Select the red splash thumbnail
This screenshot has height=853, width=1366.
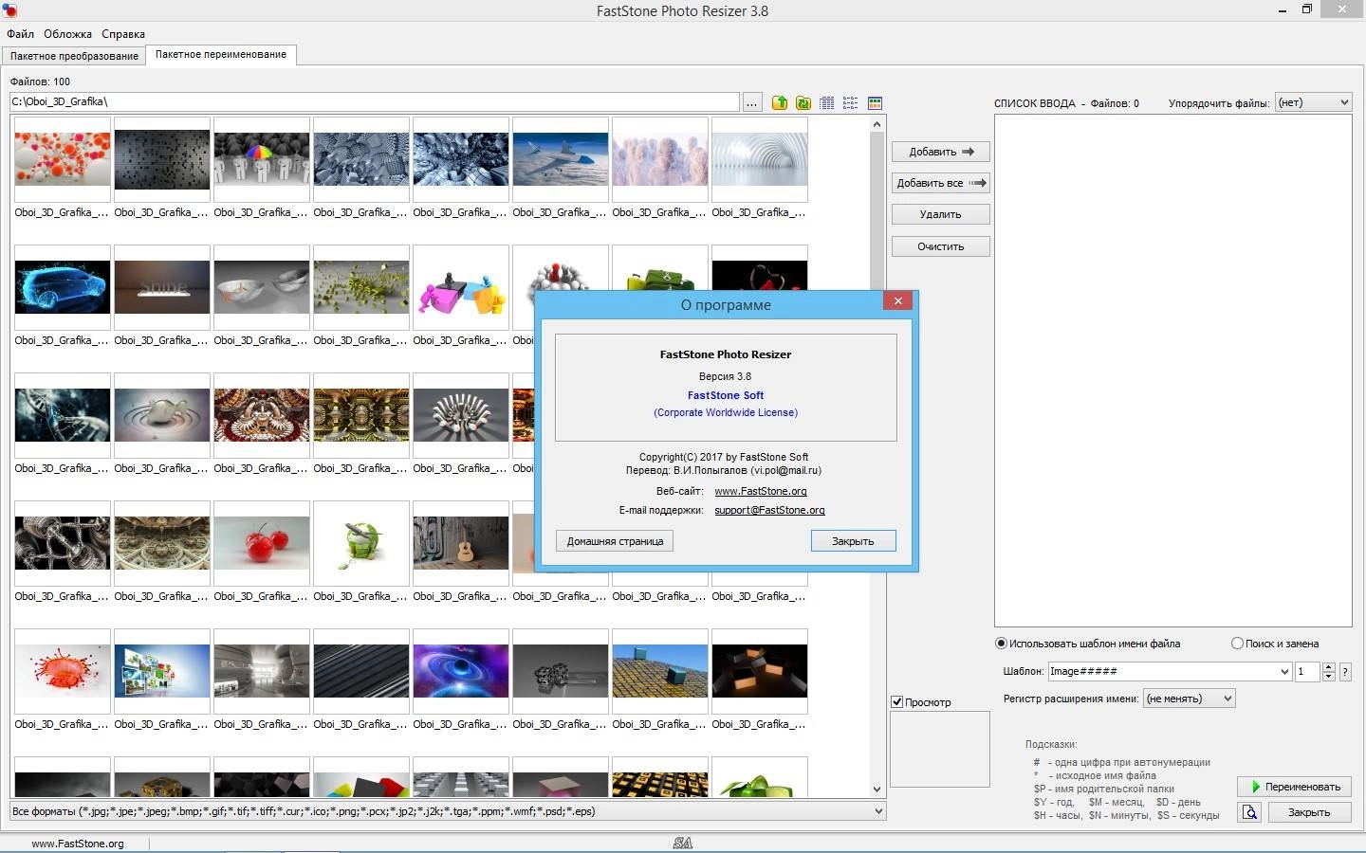(x=63, y=671)
